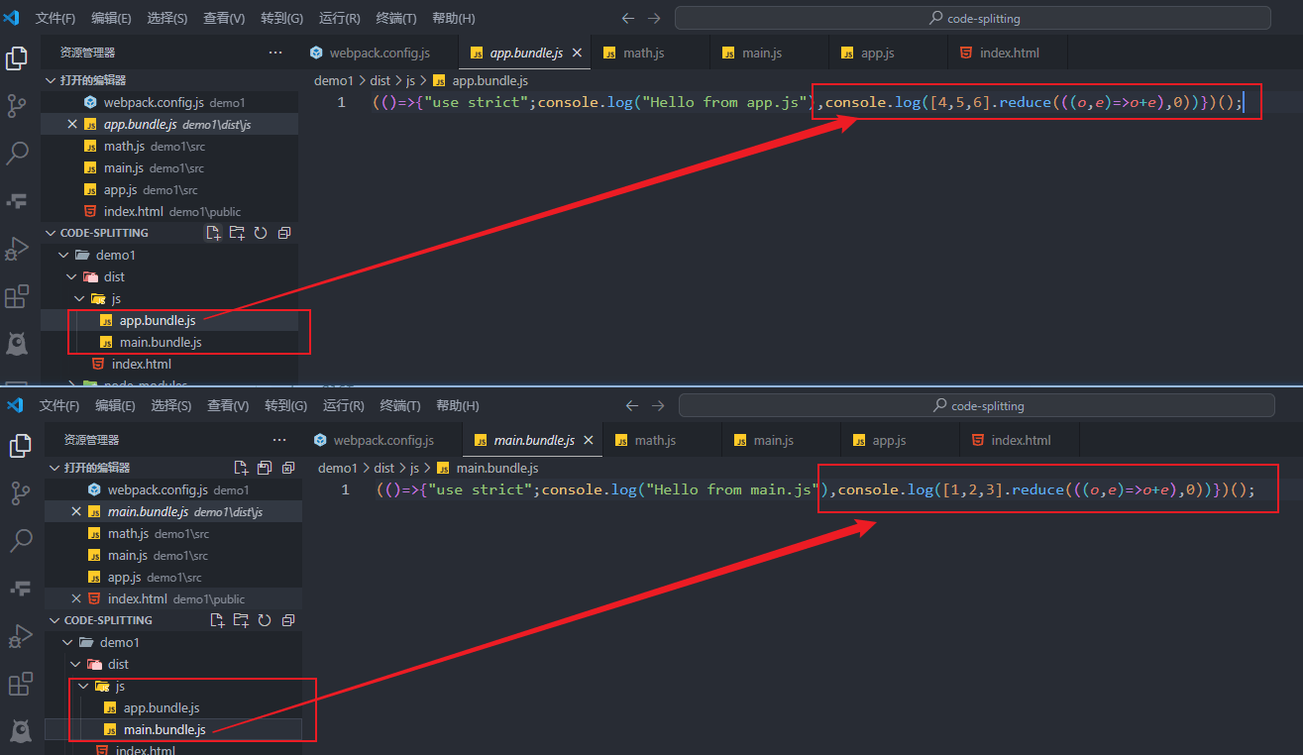This screenshot has width=1303, height=755.
Task: Open explorer more actions (…) in bottom window
Action: 279,440
